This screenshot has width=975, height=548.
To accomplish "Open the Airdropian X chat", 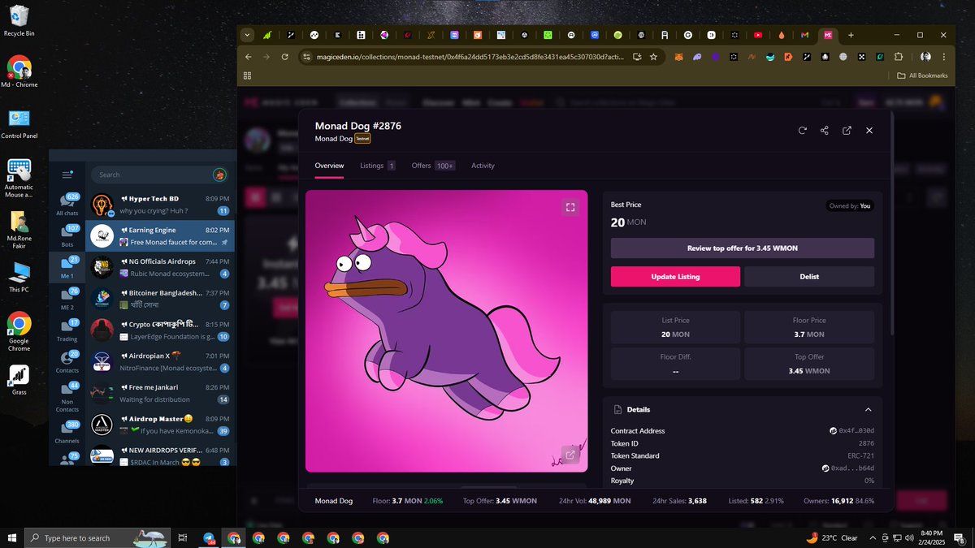I will [160, 362].
